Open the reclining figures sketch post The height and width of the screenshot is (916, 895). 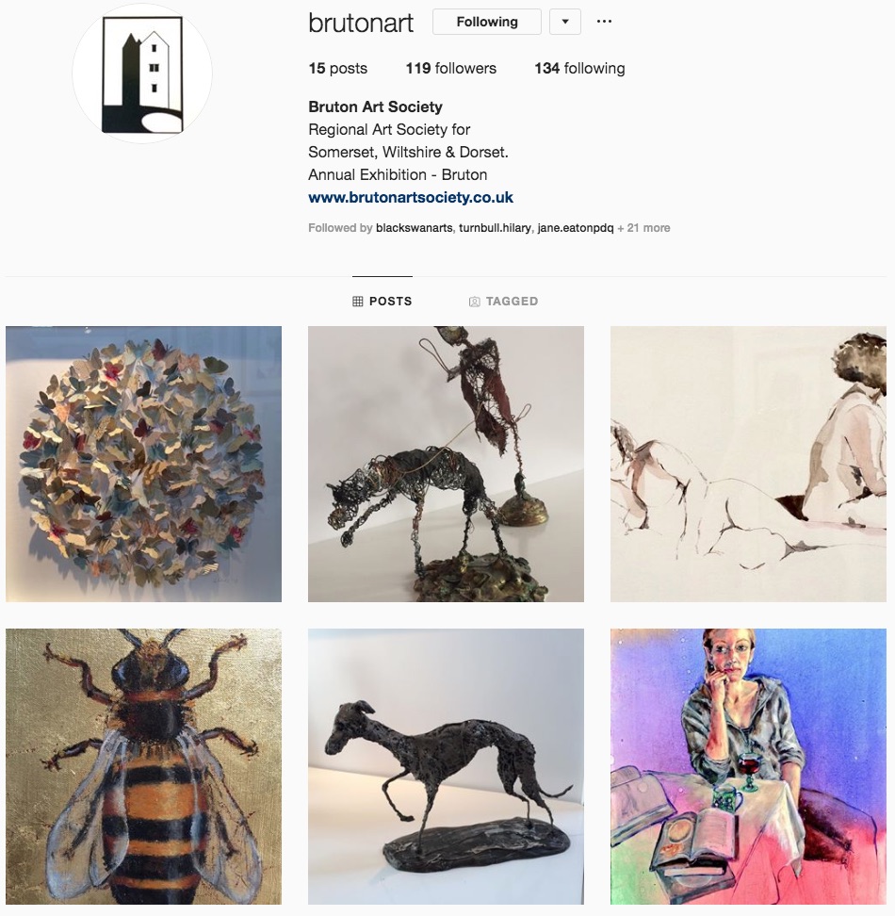(x=748, y=464)
